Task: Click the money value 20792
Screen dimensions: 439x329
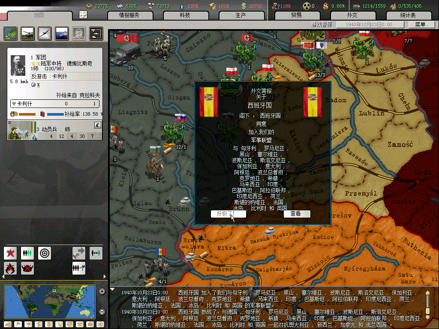Action: tap(256, 6)
